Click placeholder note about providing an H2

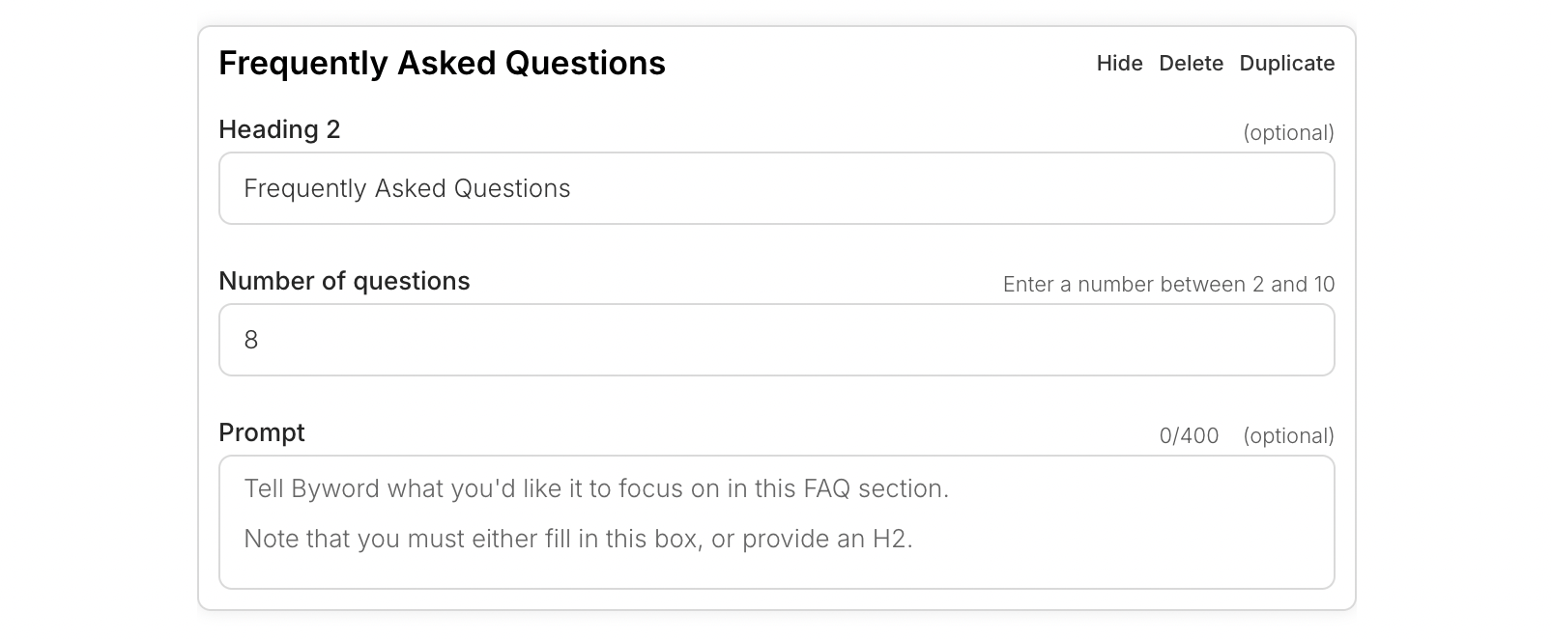click(578, 539)
